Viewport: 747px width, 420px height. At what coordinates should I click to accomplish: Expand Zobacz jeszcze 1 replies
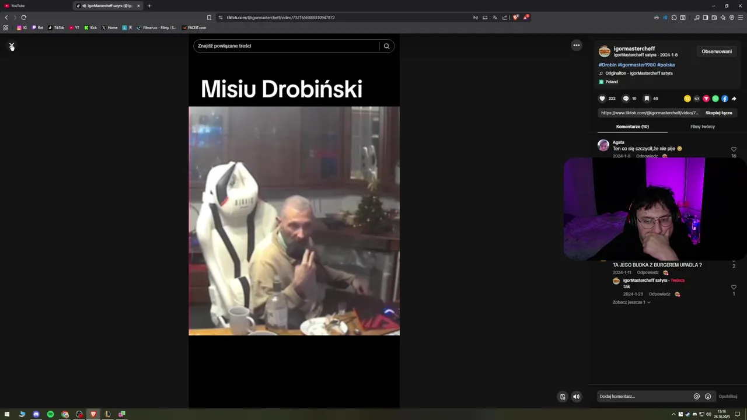(x=631, y=302)
